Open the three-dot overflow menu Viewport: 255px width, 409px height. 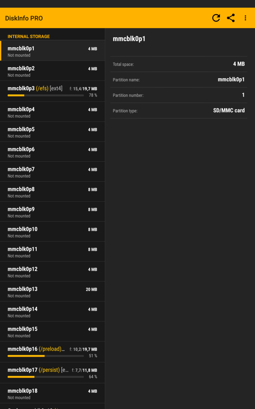(245, 18)
